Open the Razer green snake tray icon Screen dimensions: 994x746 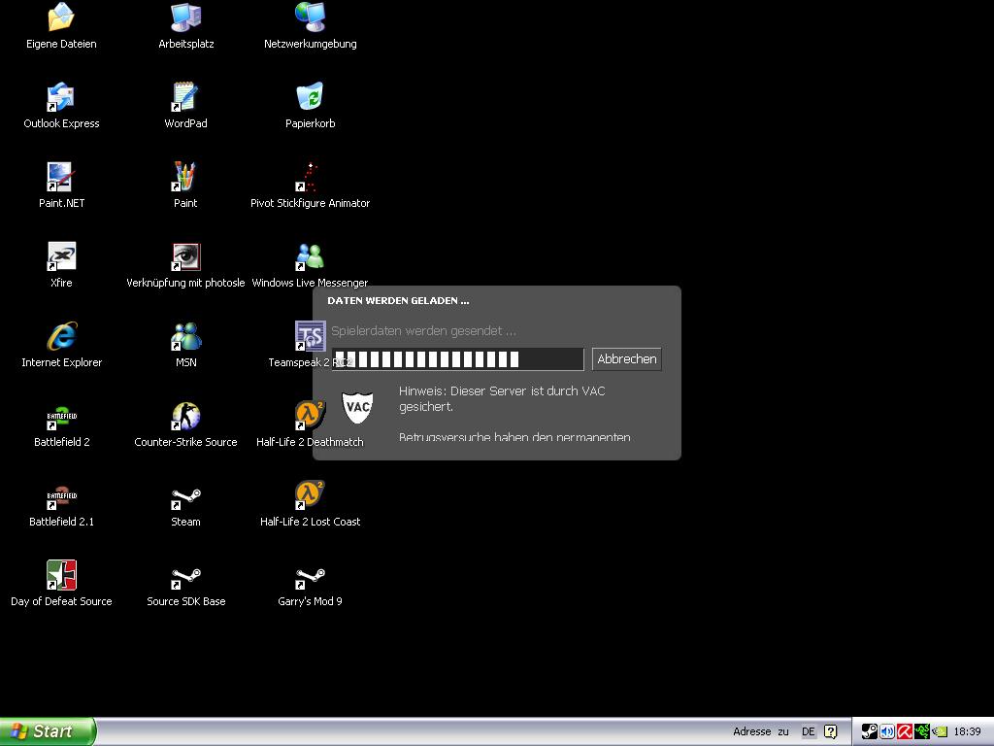pyautogui.click(x=922, y=731)
